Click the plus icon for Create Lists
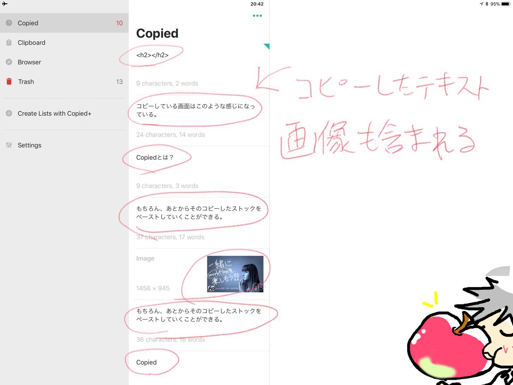The height and width of the screenshot is (385, 513). (x=9, y=114)
